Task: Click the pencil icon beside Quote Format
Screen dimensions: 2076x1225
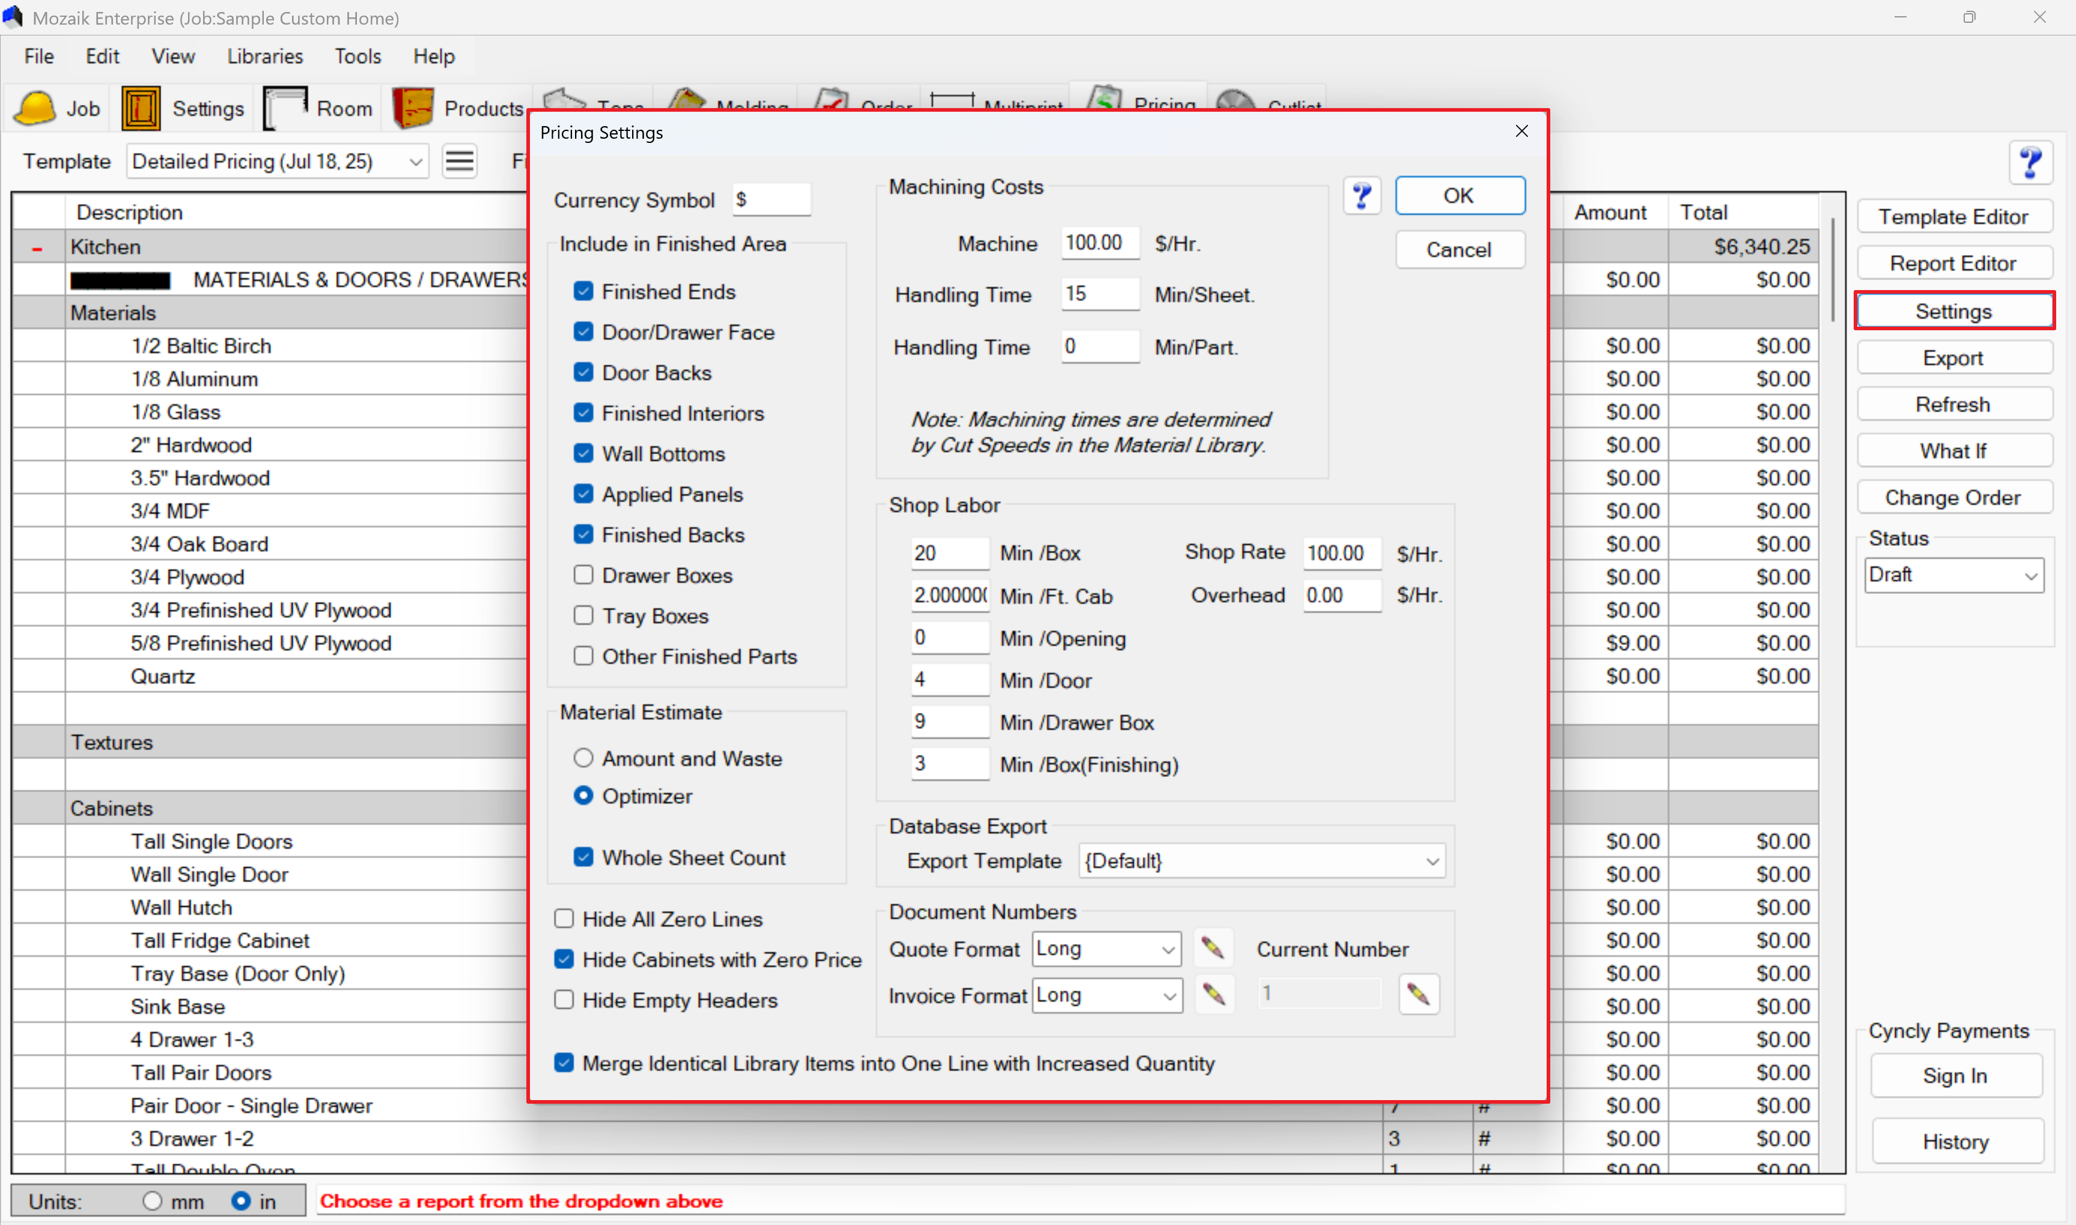Action: [x=1212, y=948]
